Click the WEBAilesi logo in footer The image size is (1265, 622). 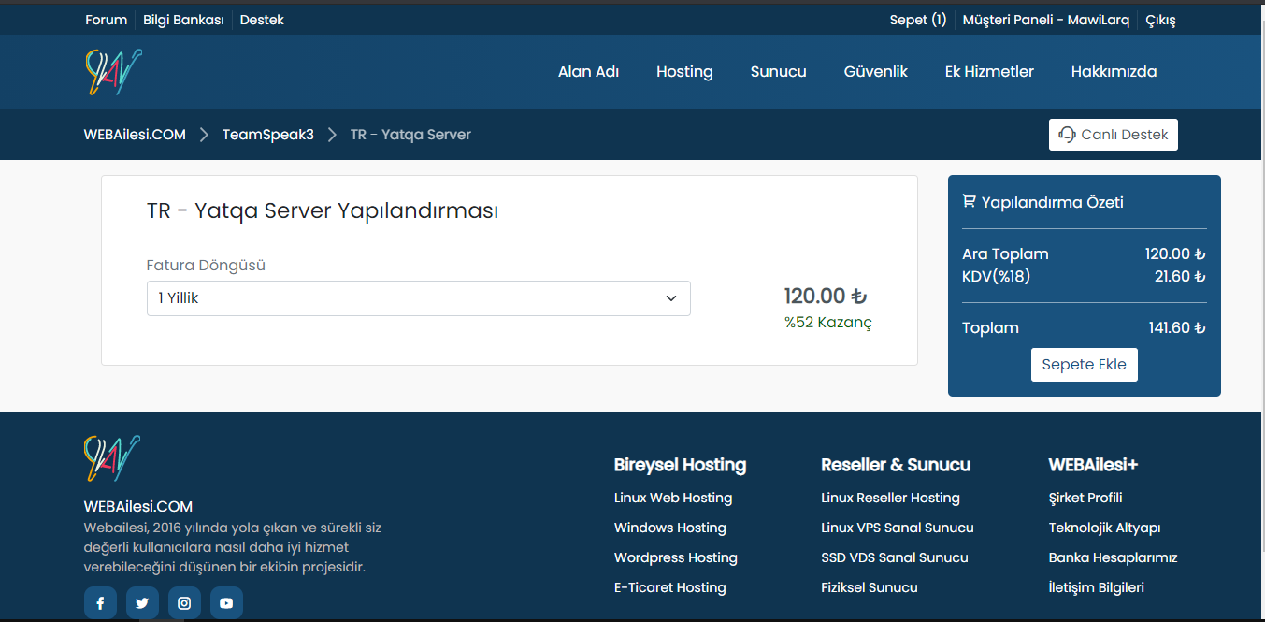pyautogui.click(x=112, y=458)
